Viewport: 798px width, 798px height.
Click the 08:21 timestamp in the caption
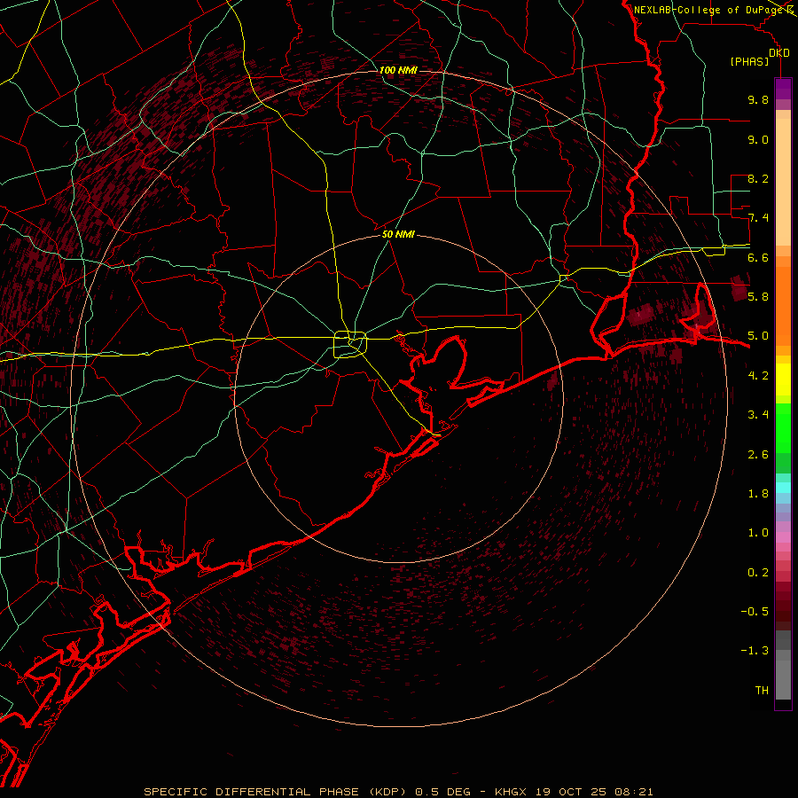click(x=635, y=792)
